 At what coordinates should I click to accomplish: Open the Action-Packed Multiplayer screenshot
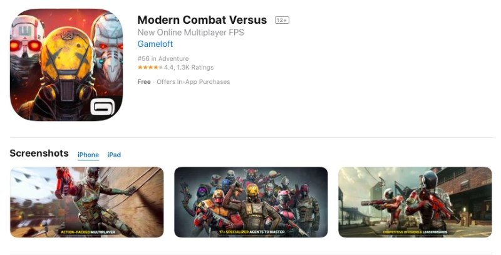(x=87, y=202)
